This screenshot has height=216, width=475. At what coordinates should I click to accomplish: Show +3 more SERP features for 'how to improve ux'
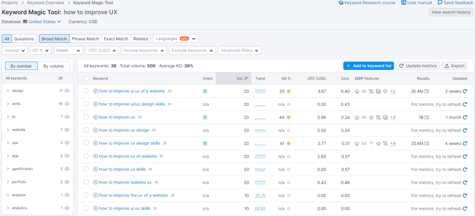[x=393, y=117]
